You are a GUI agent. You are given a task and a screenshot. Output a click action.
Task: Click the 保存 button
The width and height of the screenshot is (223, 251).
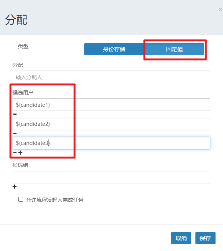click(x=205, y=238)
